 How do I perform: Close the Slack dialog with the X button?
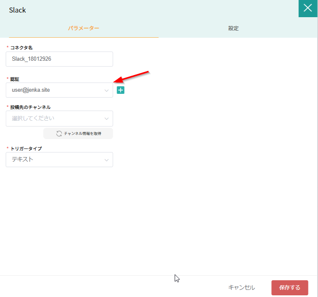[308, 8]
